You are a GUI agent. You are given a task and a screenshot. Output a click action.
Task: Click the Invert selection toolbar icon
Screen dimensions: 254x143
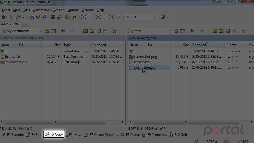click(105, 17)
